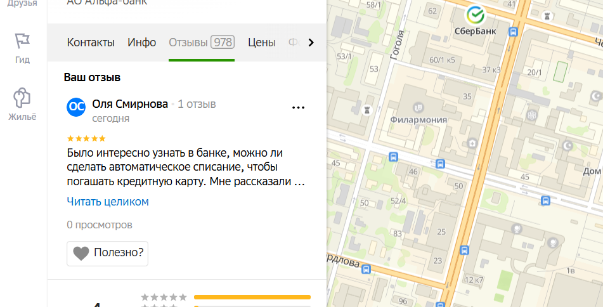Click building number 46

413,172
